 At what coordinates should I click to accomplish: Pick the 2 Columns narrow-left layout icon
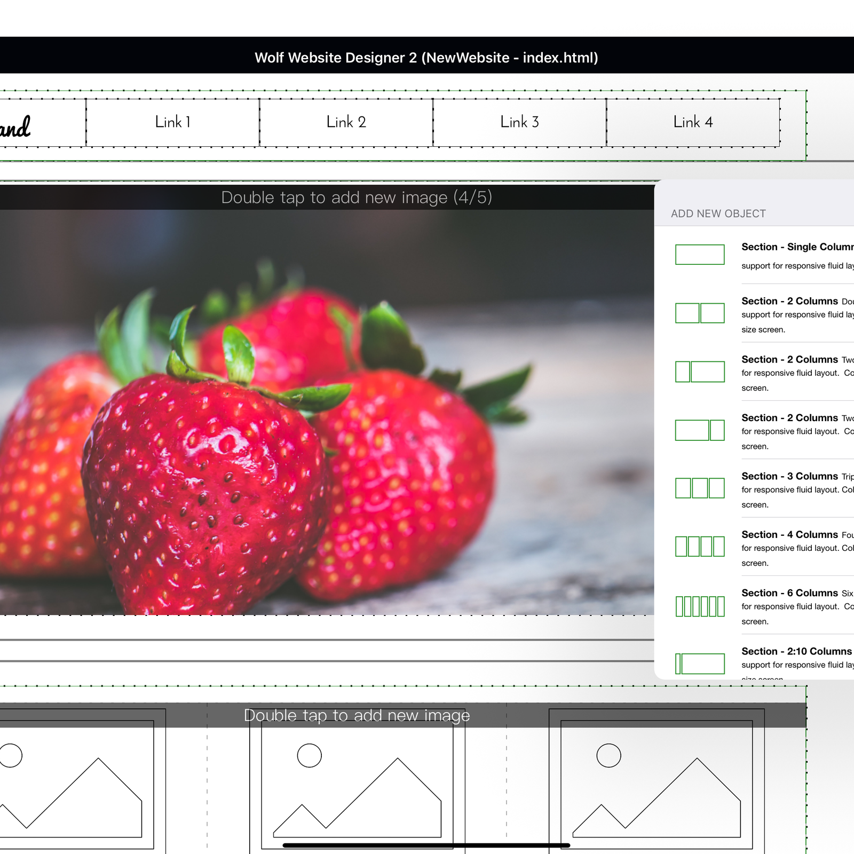click(x=700, y=371)
